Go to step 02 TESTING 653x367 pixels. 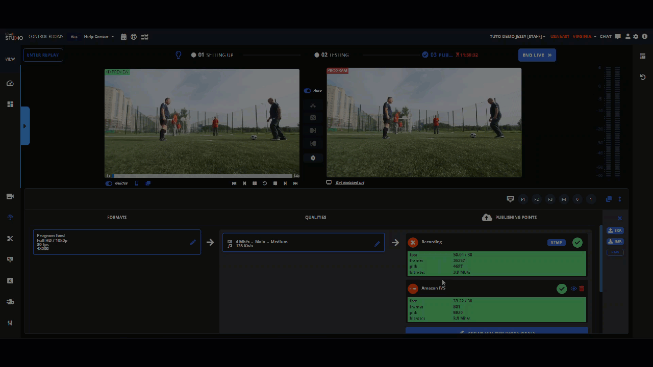tap(332, 55)
